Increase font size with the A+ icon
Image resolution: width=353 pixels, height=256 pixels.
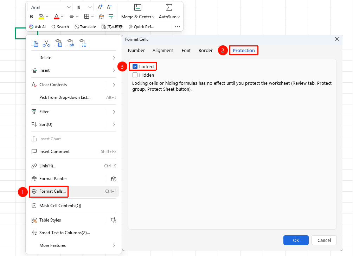pos(100,7)
